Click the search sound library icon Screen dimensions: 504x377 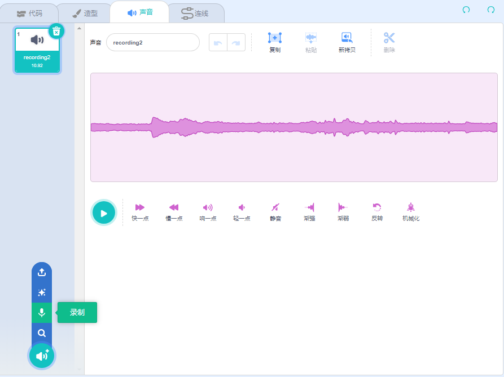[x=42, y=333]
